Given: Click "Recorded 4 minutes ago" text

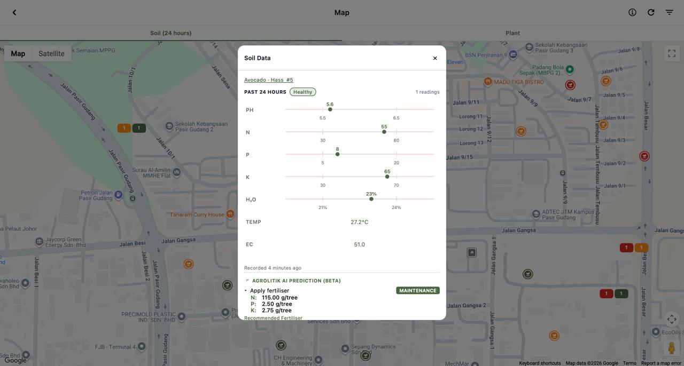Looking at the screenshot, I should pyautogui.click(x=273, y=268).
